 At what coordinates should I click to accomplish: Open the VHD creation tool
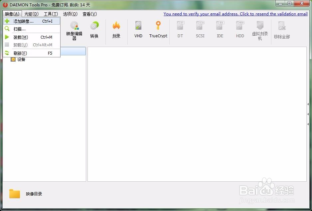tap(138, 30)
